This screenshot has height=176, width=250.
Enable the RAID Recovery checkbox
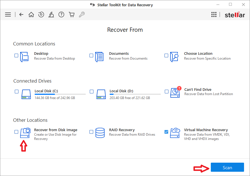coord(91,132)
